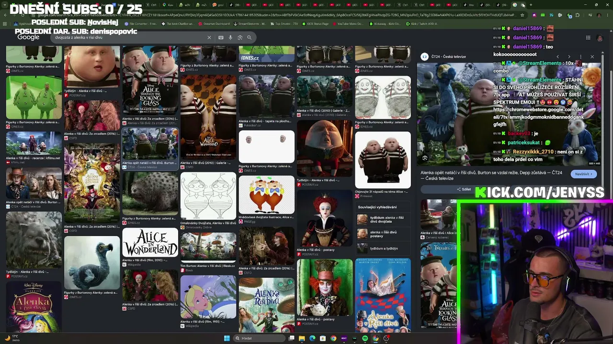Open Microsoft Store from the taskbar
This screenshot has width=613, height=344.
pos(323,338)
